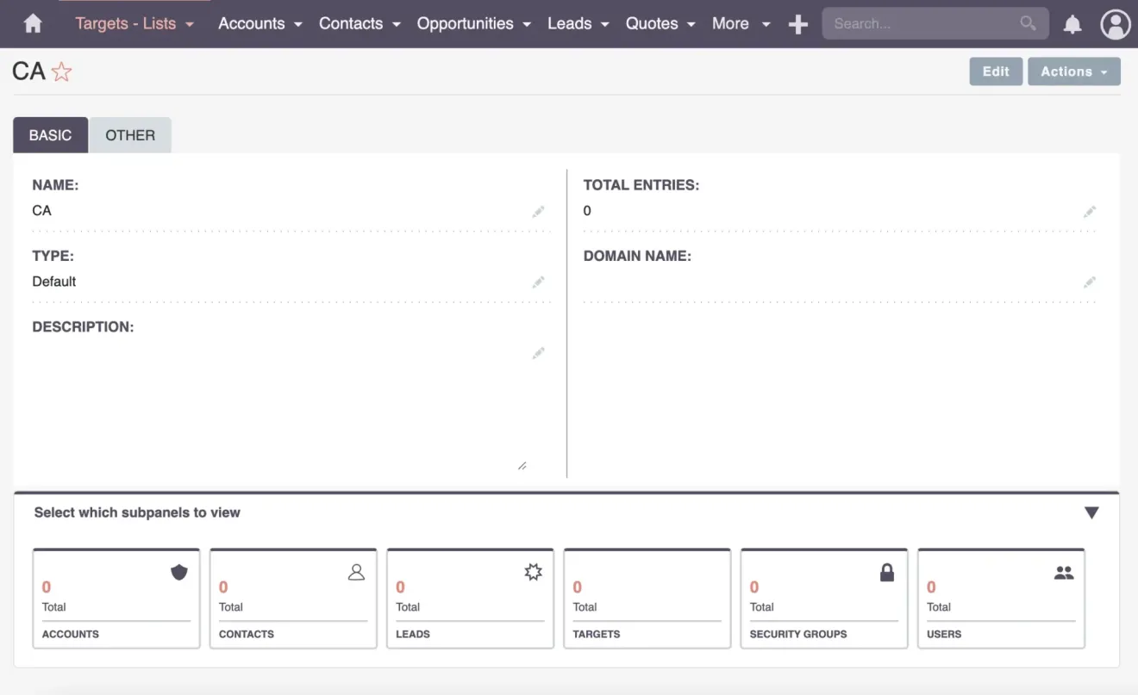Click the quick-create plus icon

pos(797,23)
